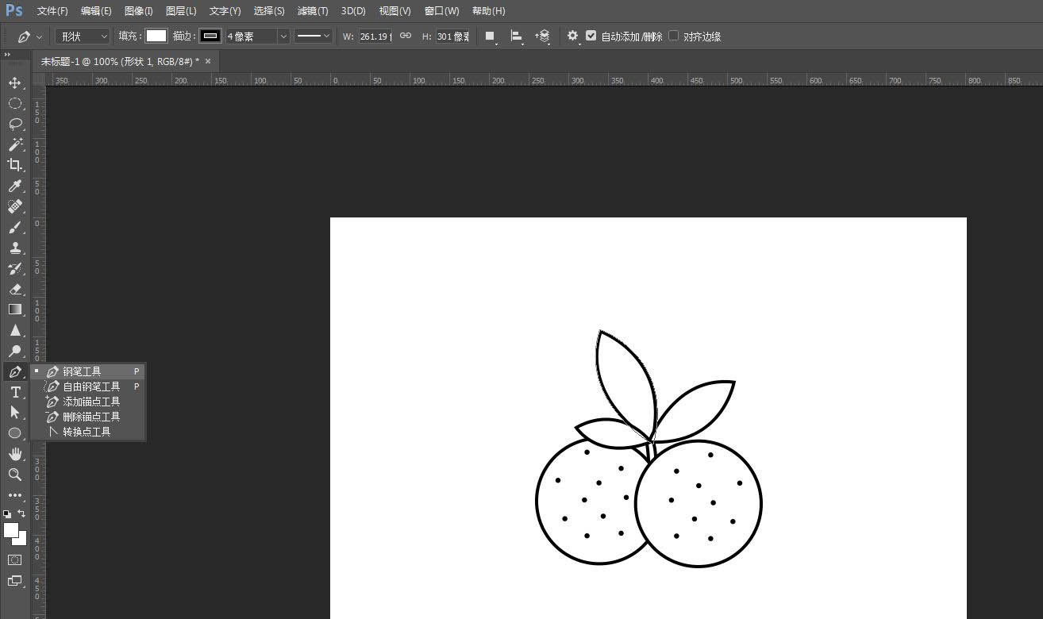1043x619 pixels.
Task: Change the screen mode
Action: (15, 581)
